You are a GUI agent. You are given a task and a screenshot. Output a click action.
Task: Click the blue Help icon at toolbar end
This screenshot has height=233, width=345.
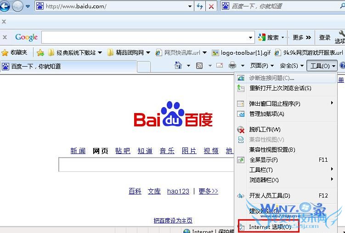(x=342, y=66)
